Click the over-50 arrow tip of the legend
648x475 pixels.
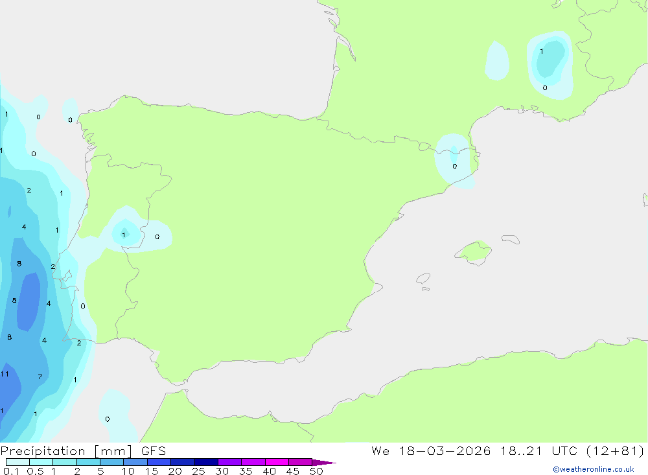pyautogui.click(x=324, y=462)
